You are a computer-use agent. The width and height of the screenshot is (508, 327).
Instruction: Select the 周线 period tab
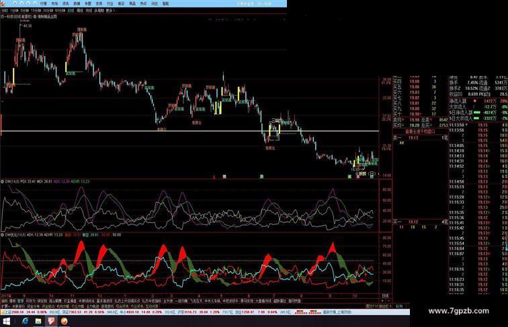[x=80, y=11]
